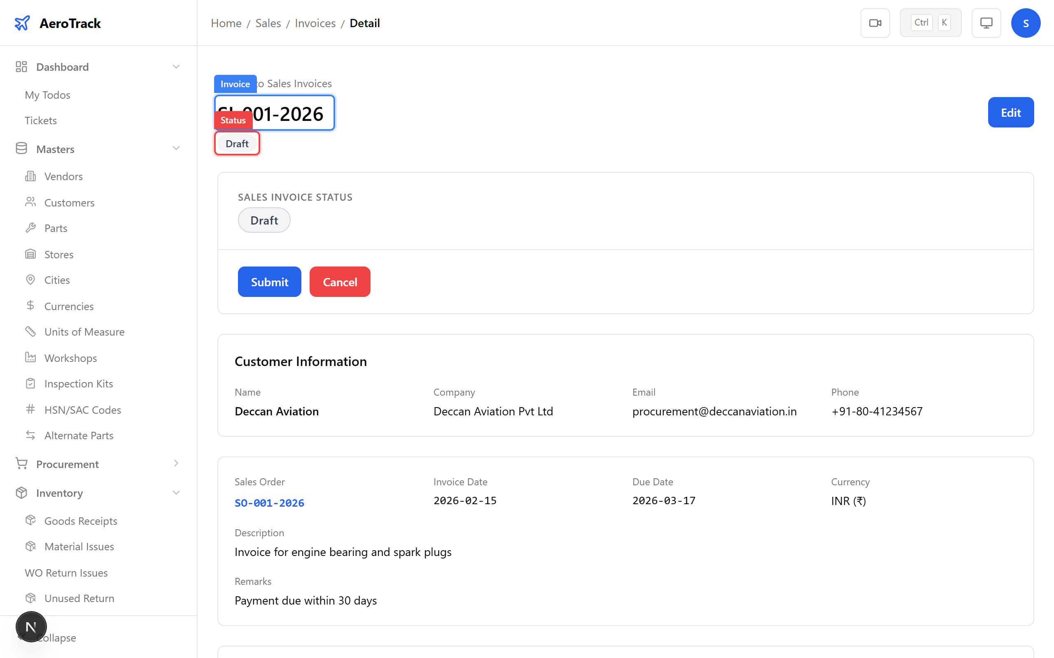Open the Customers master icon
The height and width of the screenshot is (658, 1054).
click(30, 202)
